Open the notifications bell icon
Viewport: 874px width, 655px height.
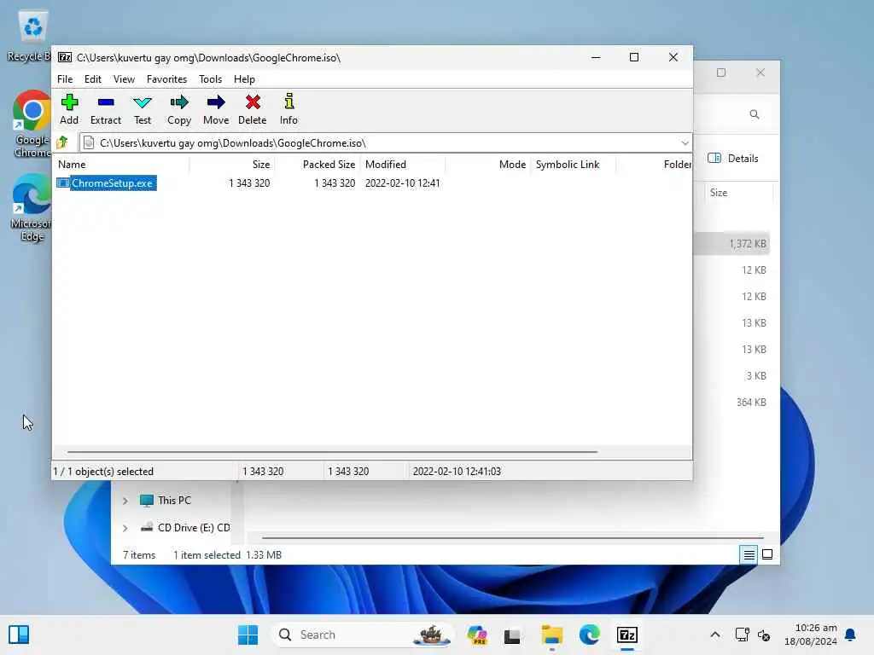tap(851, 635)
